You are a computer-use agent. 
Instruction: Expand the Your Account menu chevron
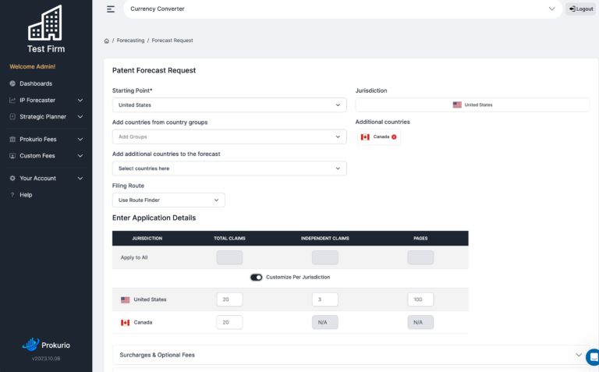(80, 179)
